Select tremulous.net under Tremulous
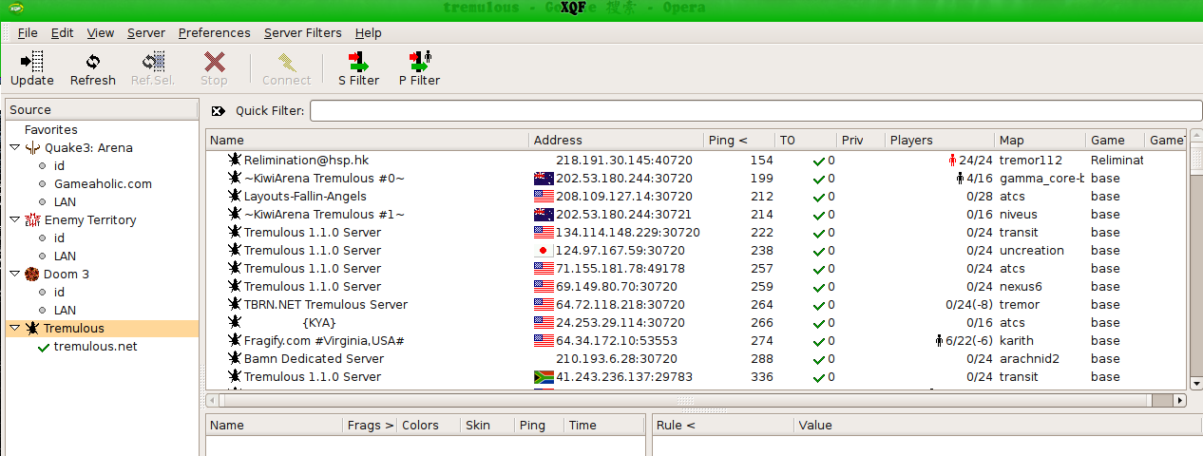Screen dimensions: 1203x456 (x=95, y=346)
